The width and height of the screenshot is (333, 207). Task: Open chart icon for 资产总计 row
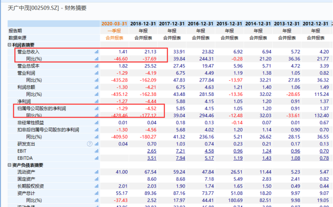pos(97,193)
